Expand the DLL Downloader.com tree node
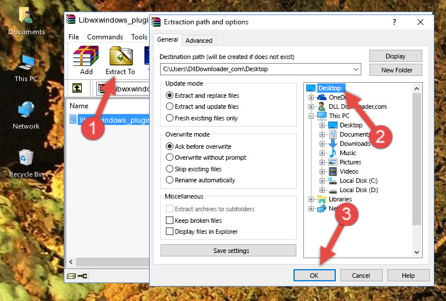 pos(311,107)
